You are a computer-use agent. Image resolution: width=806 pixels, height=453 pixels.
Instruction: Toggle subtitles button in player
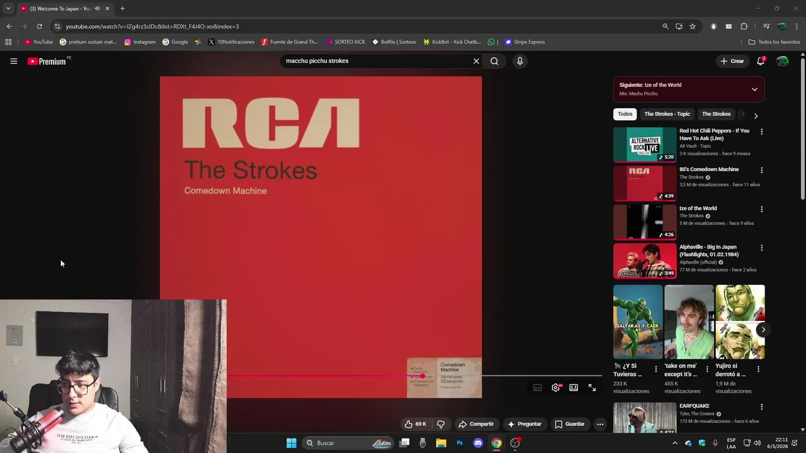[x=537, y=388]
